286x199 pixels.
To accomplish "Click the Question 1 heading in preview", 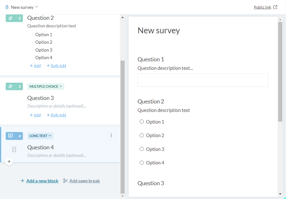I will click(151, 59).
